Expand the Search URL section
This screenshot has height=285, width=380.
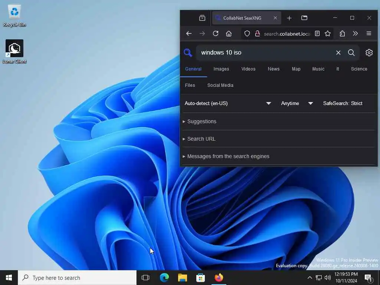coord(201,139)
